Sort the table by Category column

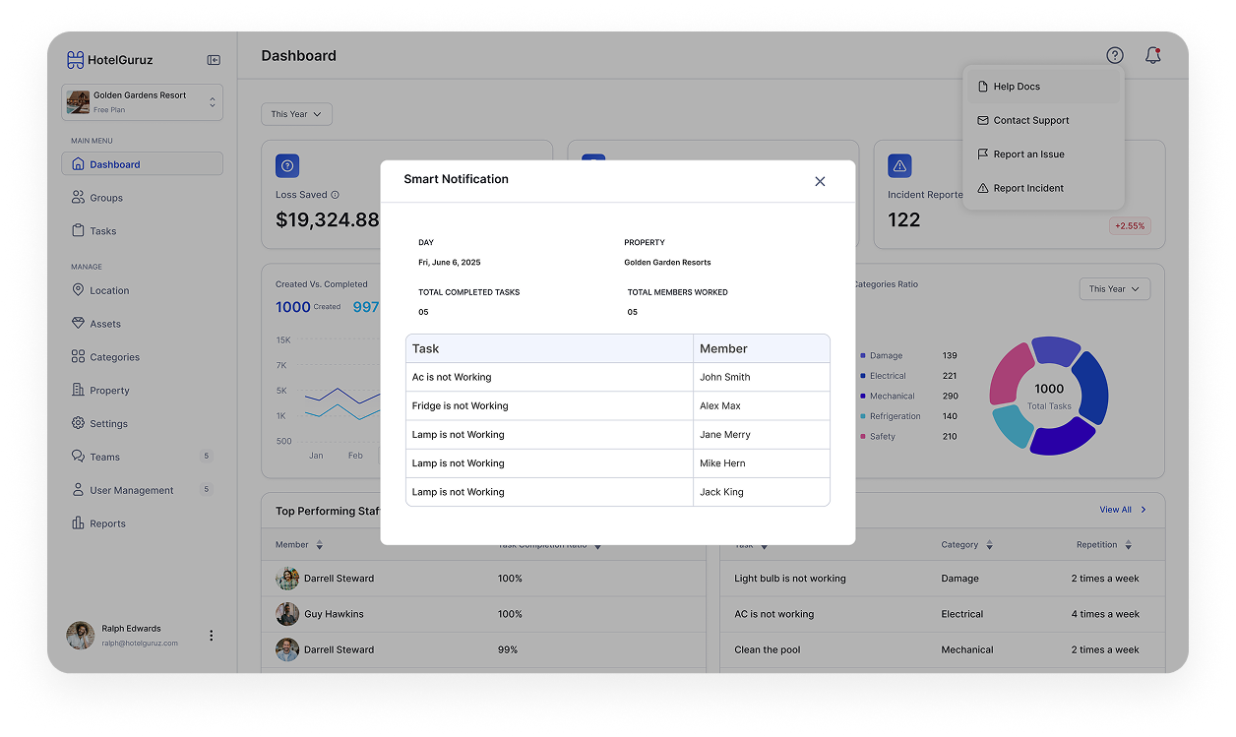coord(966,545)
